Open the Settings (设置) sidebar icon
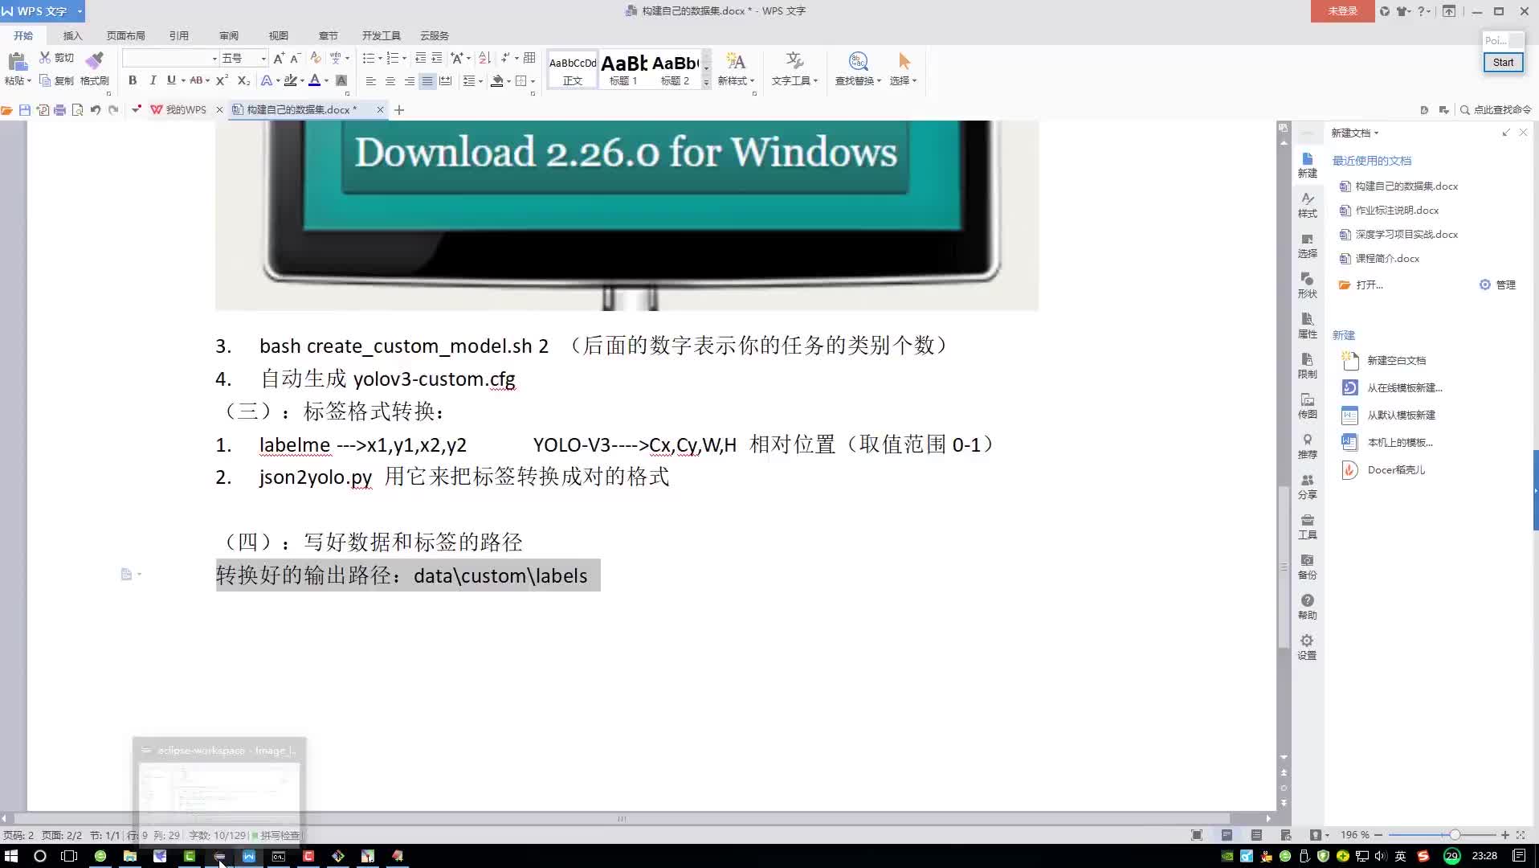 [1308, 647]
